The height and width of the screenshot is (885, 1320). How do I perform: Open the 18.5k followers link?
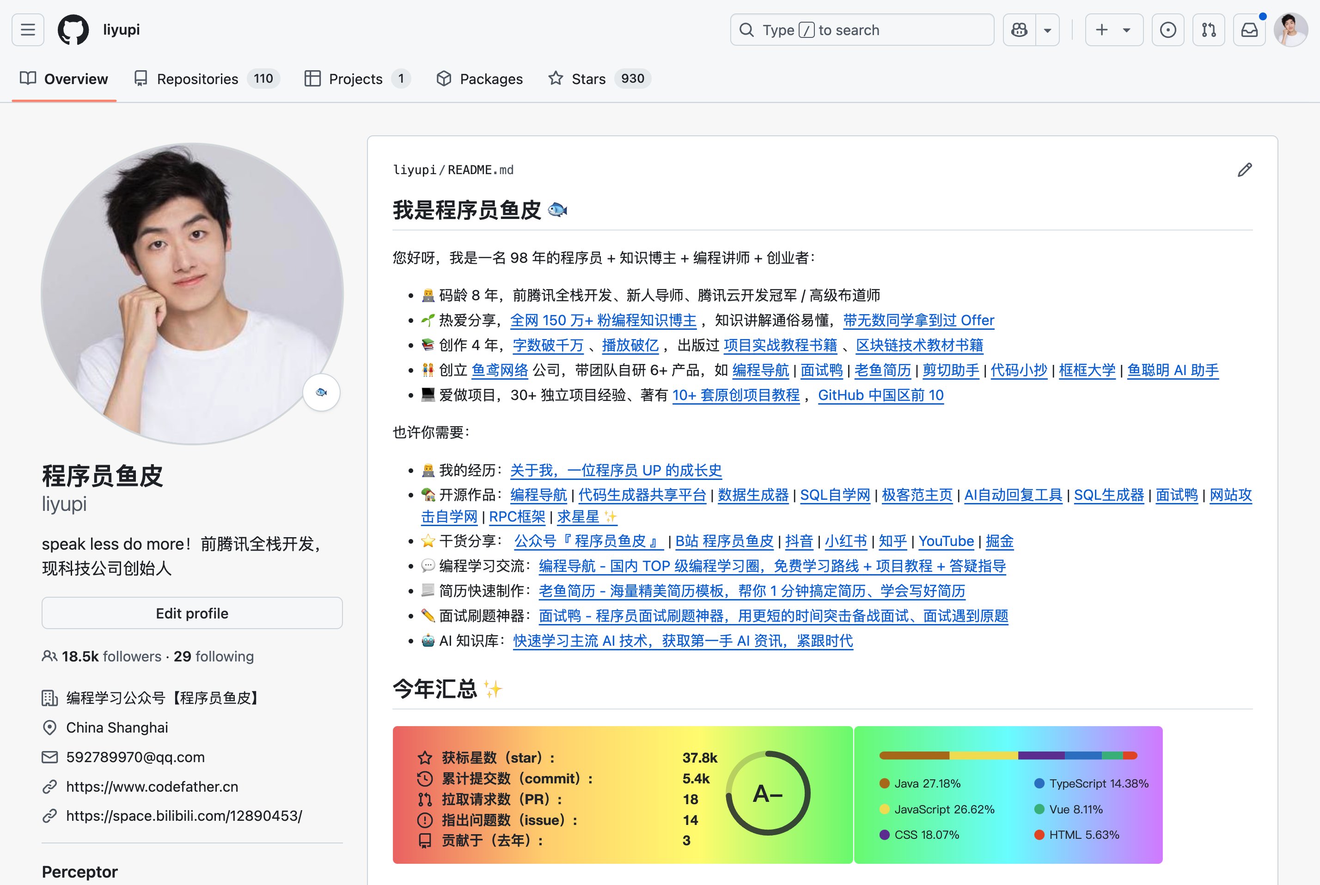coord(111,656)
